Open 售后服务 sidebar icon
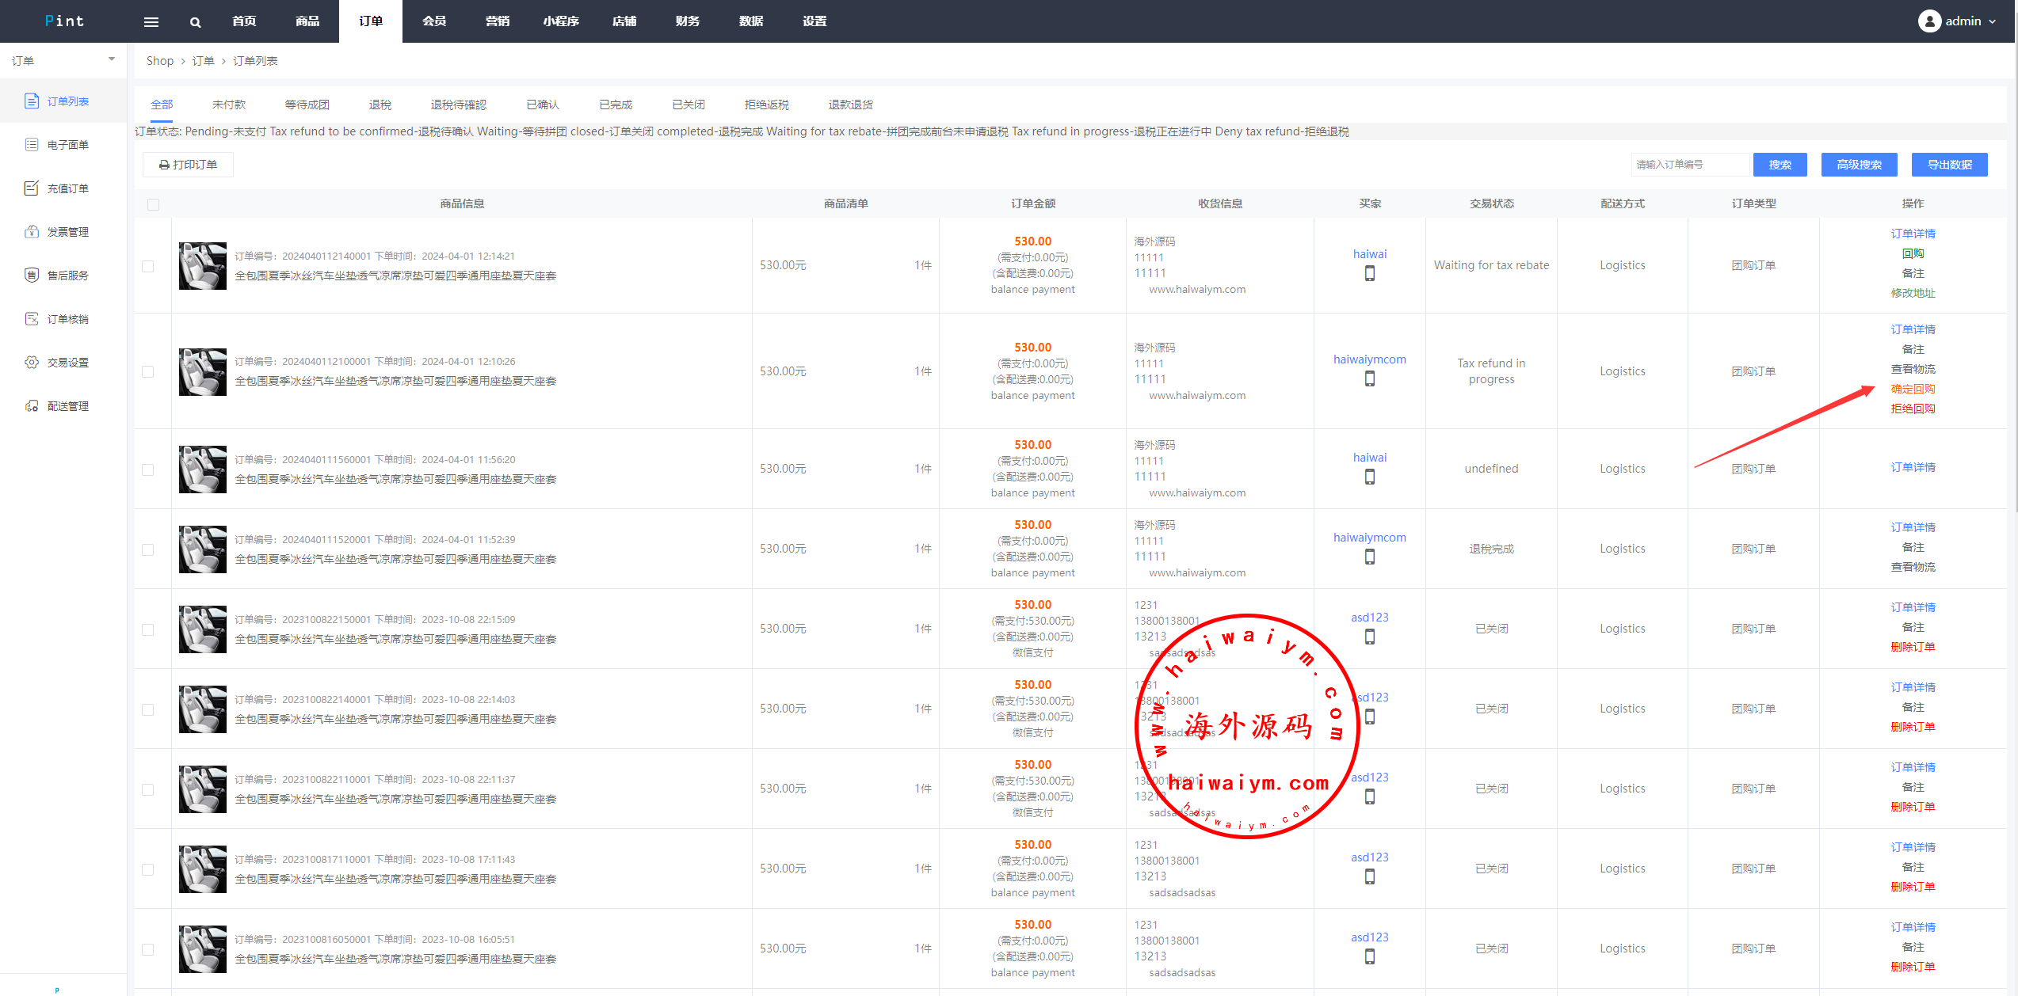Viewport: 2018px width, 996px height. [x=32, y=275]
